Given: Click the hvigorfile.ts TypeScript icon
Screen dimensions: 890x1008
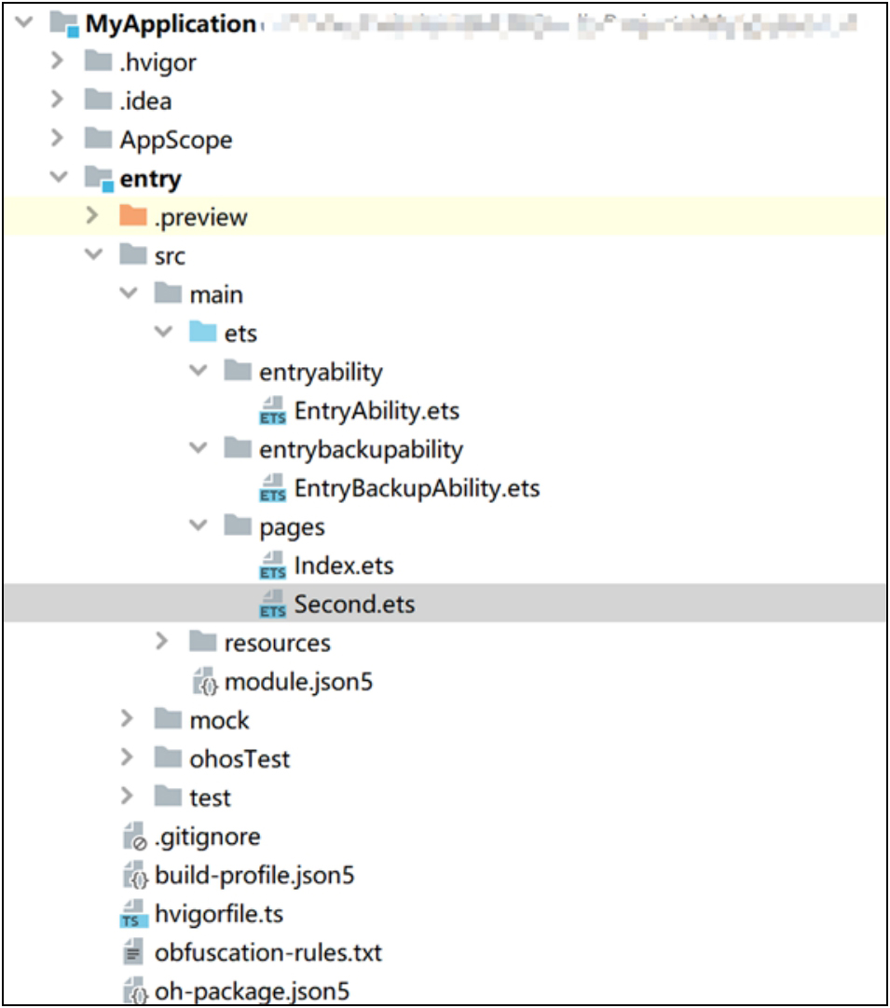Looking at the screenshot, I should tap(134, 915).
